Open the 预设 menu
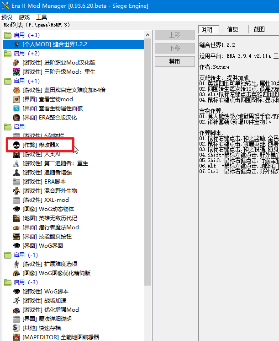 [7, 17]
